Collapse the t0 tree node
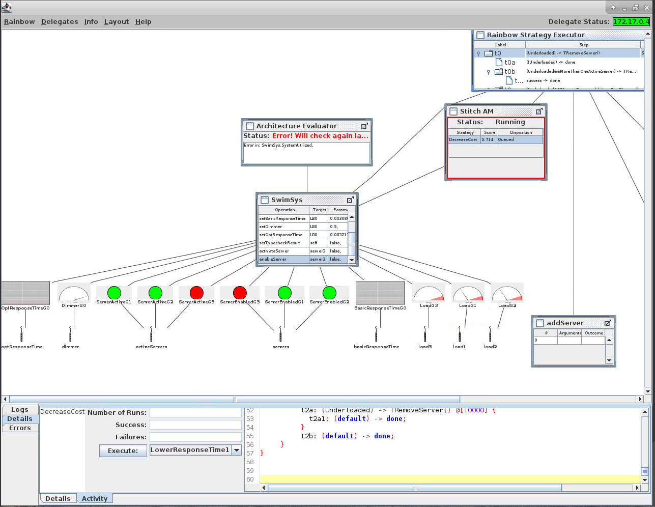The width and height of the screenshot is (655, 507). coord(478,53)
